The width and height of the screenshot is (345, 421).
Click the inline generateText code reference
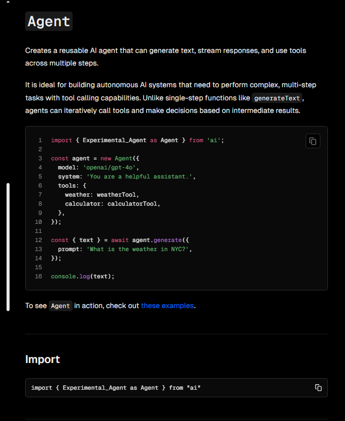278,98
